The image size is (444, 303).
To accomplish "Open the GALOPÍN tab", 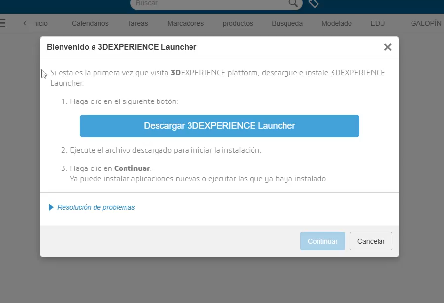I will click(426, 23).
